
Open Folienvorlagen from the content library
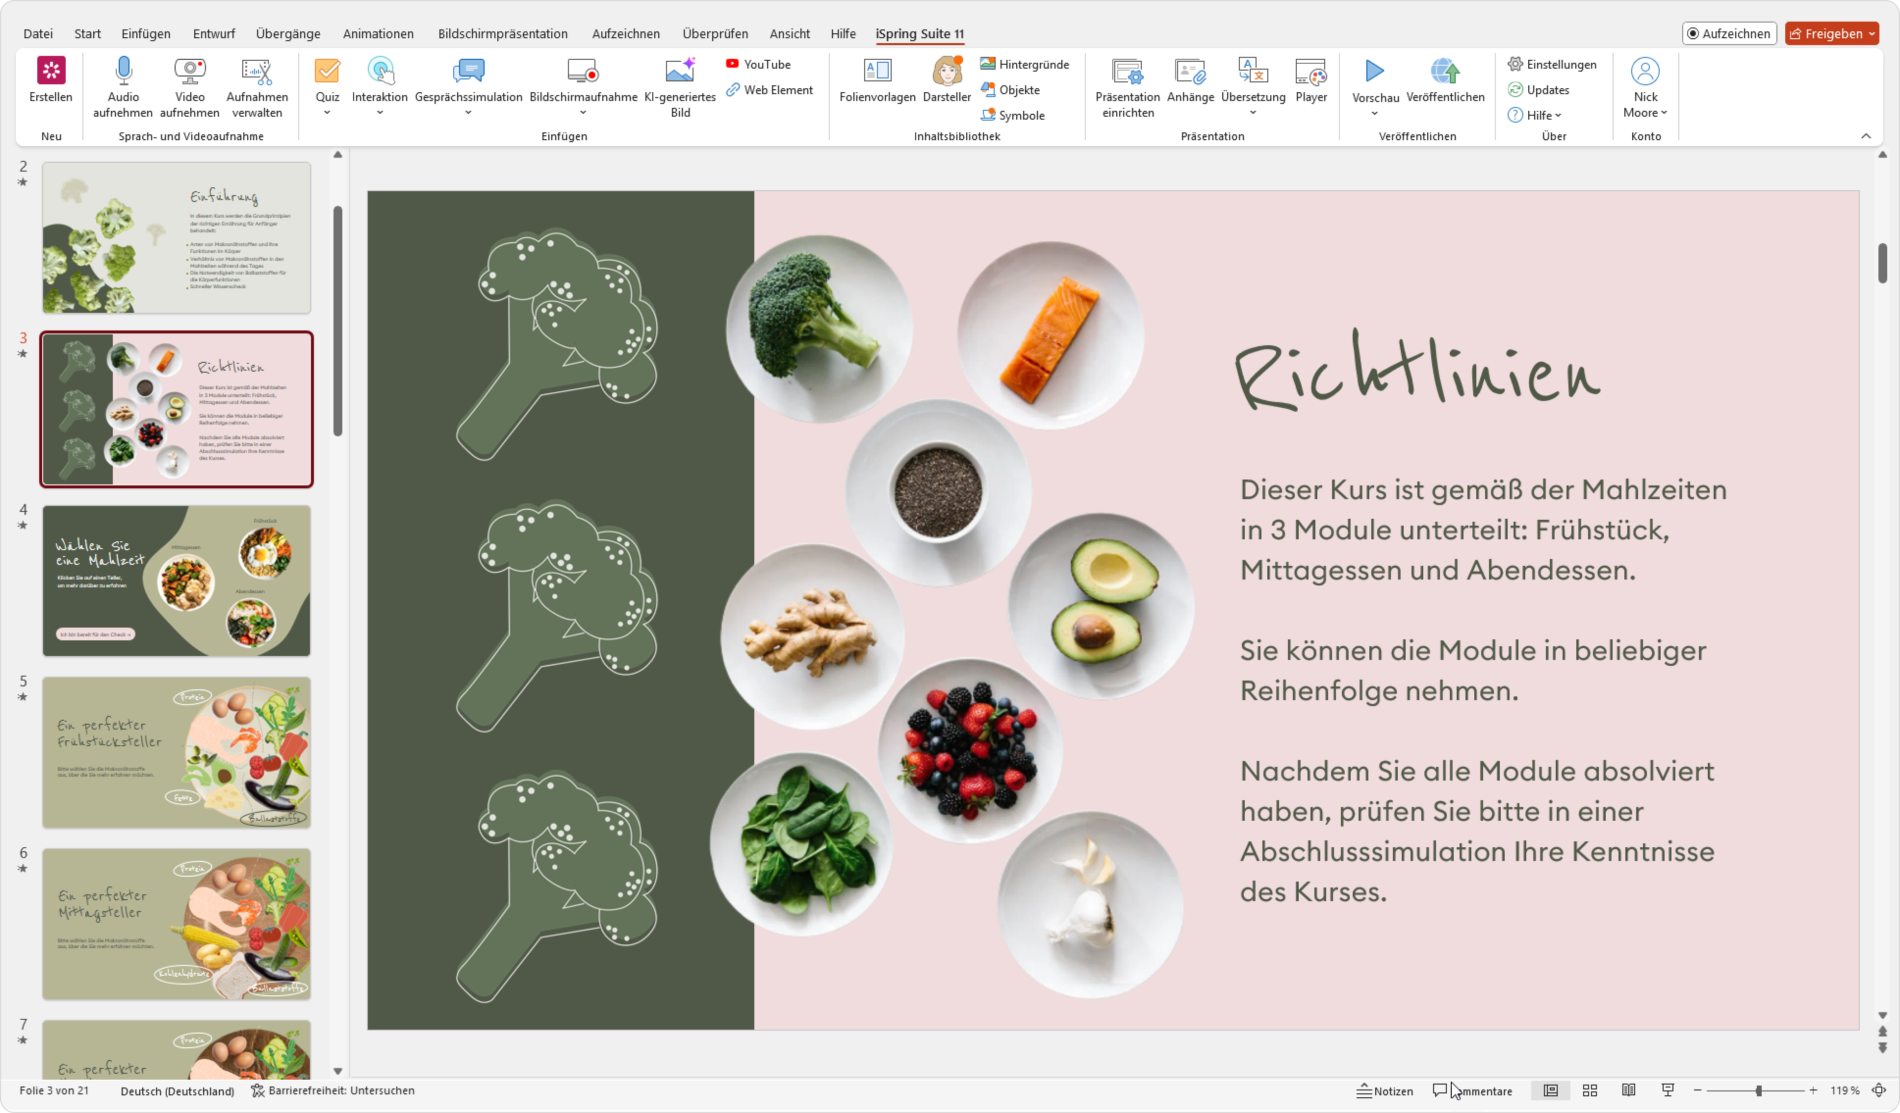pyautogui.click(x=877, y=72)
